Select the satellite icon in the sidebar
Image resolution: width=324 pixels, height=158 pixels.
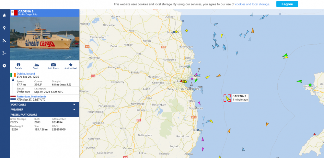(x=4, y=40)
